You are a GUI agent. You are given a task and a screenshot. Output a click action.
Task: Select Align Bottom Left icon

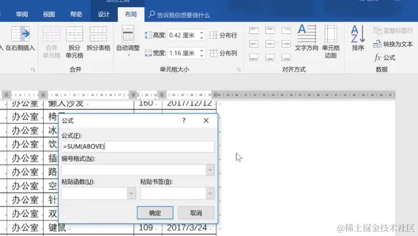254,57
